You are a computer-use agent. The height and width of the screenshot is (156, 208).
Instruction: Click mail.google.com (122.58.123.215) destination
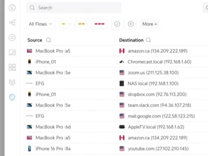pos(161,116)
